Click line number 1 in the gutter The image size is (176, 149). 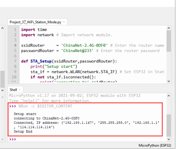click(x=15, y=29)
